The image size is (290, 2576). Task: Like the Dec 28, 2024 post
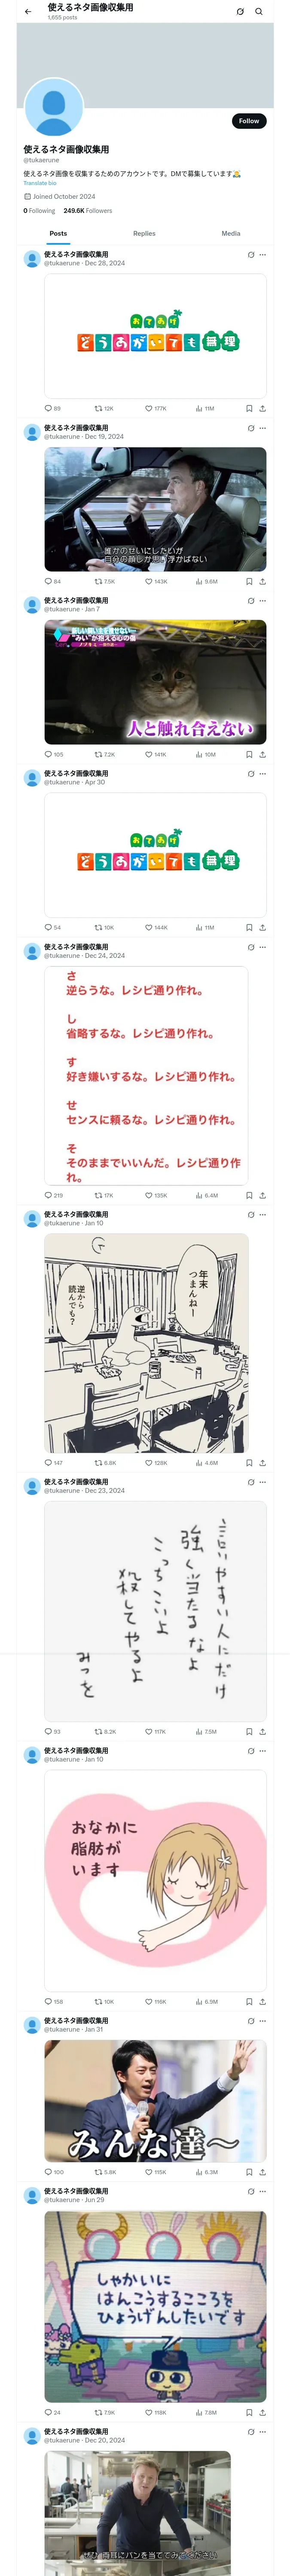(155, 408)
